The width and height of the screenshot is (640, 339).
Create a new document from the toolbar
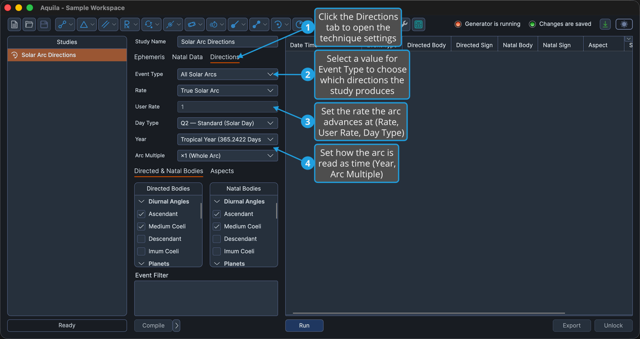point(14,24)
